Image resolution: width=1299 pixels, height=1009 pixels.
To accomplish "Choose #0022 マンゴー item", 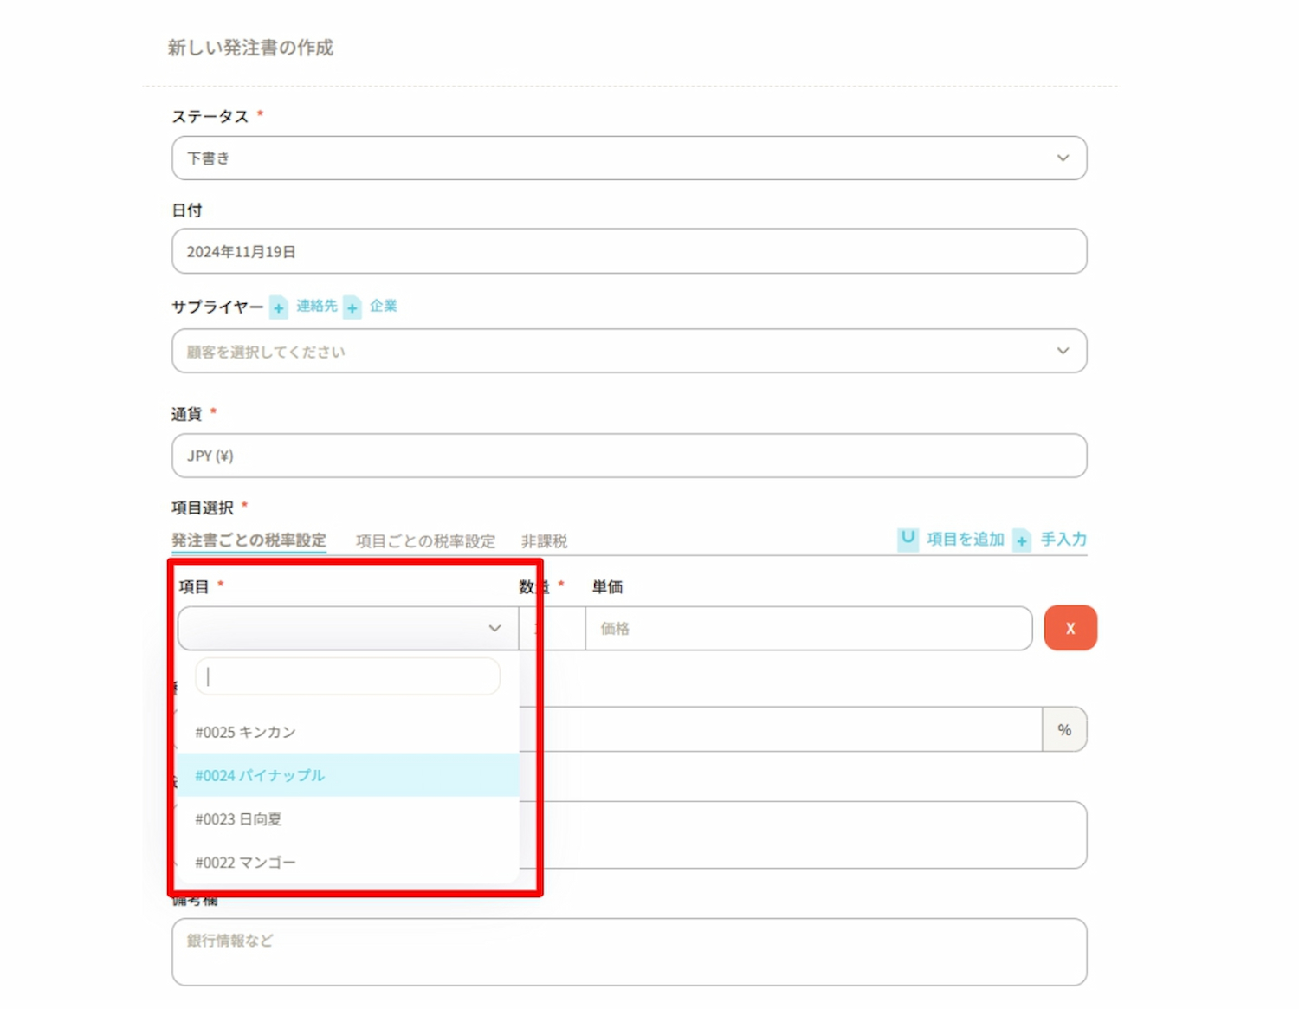I will (x=246, y=863).
